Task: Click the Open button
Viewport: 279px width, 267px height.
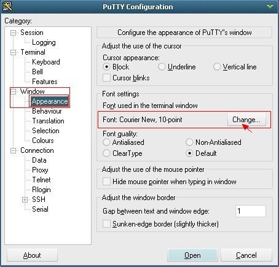Action: (192, 255)
